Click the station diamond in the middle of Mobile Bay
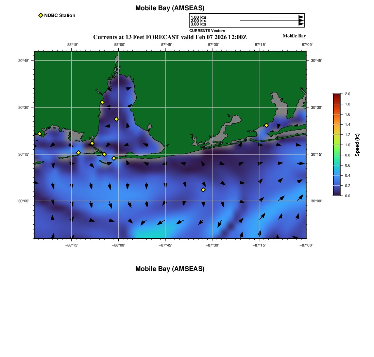374x357 pixels. coord(116,119)
